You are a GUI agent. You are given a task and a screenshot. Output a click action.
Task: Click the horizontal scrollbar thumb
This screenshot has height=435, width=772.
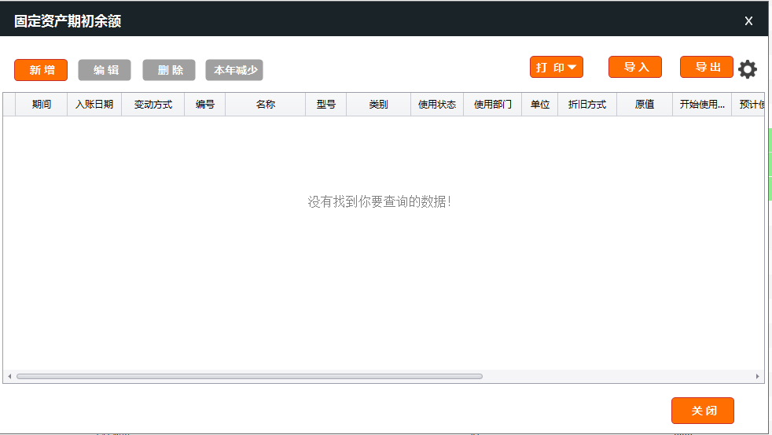(x=249, y=377)
